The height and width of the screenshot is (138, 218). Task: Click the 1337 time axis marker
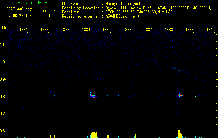[x=148, y=29]
